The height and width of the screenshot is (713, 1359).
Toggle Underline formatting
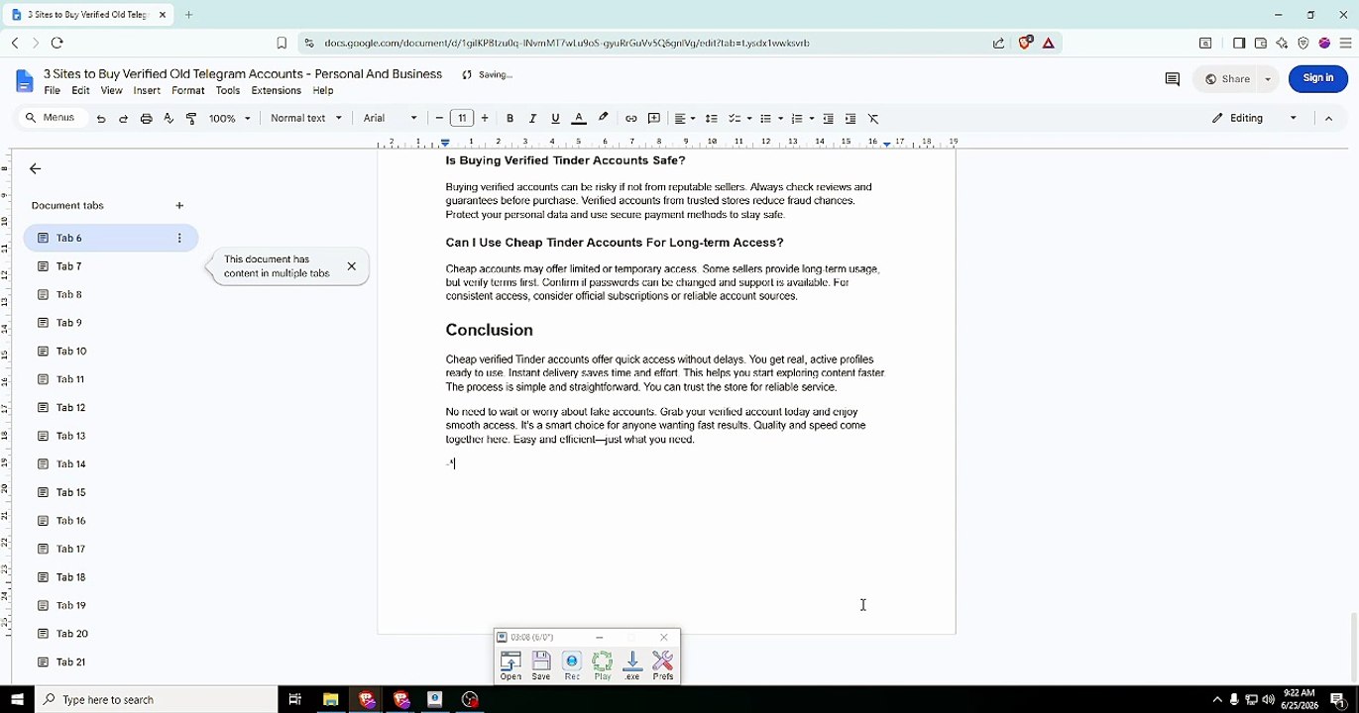(555, 119)
